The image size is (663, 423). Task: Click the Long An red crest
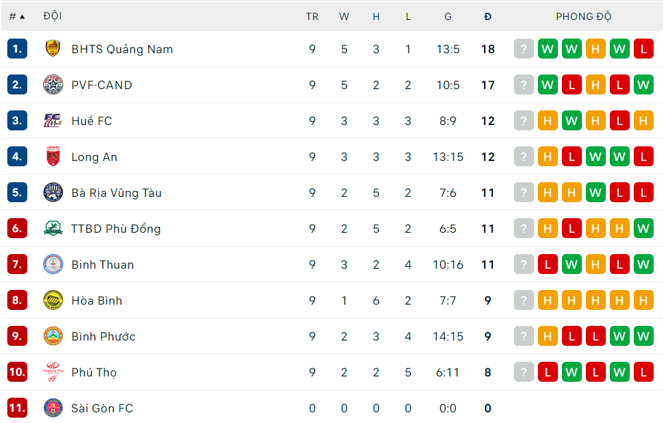tap(53, 156)
